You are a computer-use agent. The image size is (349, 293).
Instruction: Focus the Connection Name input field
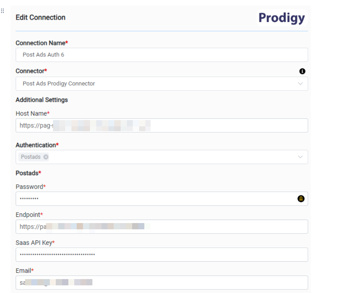[x=162, y=55]
